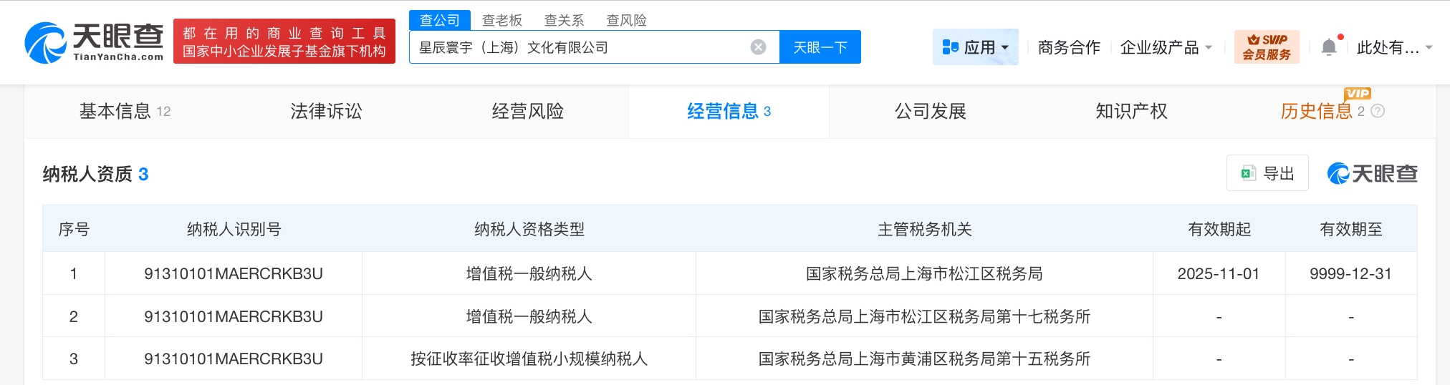Export the taxpayer table via 导出
This screenshot has height=385, width=1450.
[x=1267, y=173]
